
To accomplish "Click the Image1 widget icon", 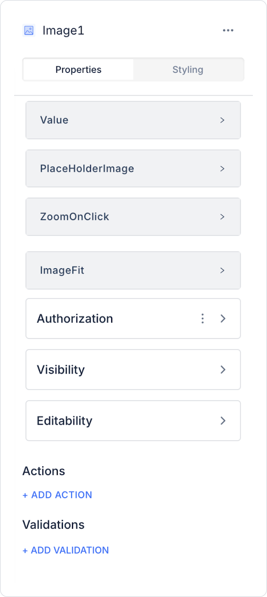I will click(29, 31).
